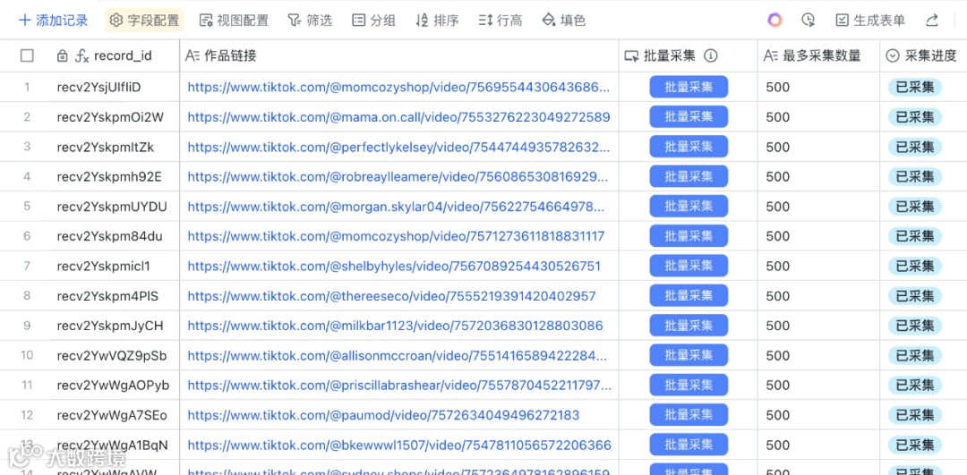Click the 500 value in row recv2YskpmItZk
967x475 pixels.
pos(778,147)
